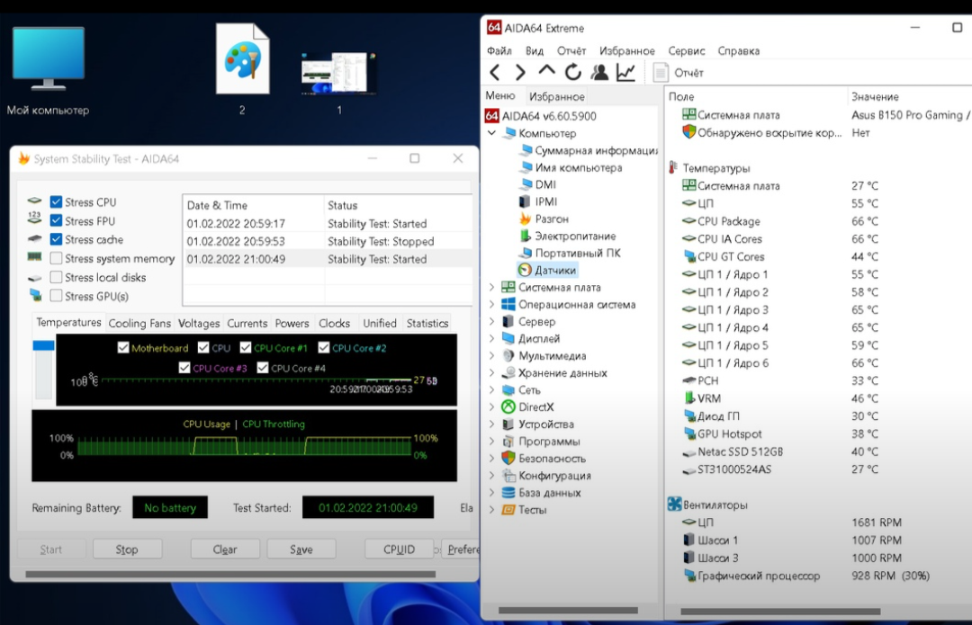This screenshot has height=625, width=972.
Task: Enable Stress GPU(s) checkbox
Action: coord(56,296)
